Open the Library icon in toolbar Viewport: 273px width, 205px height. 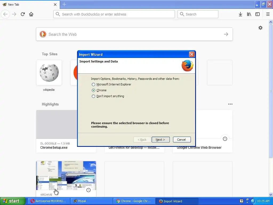pyautogui.click(x=249, y=14)
